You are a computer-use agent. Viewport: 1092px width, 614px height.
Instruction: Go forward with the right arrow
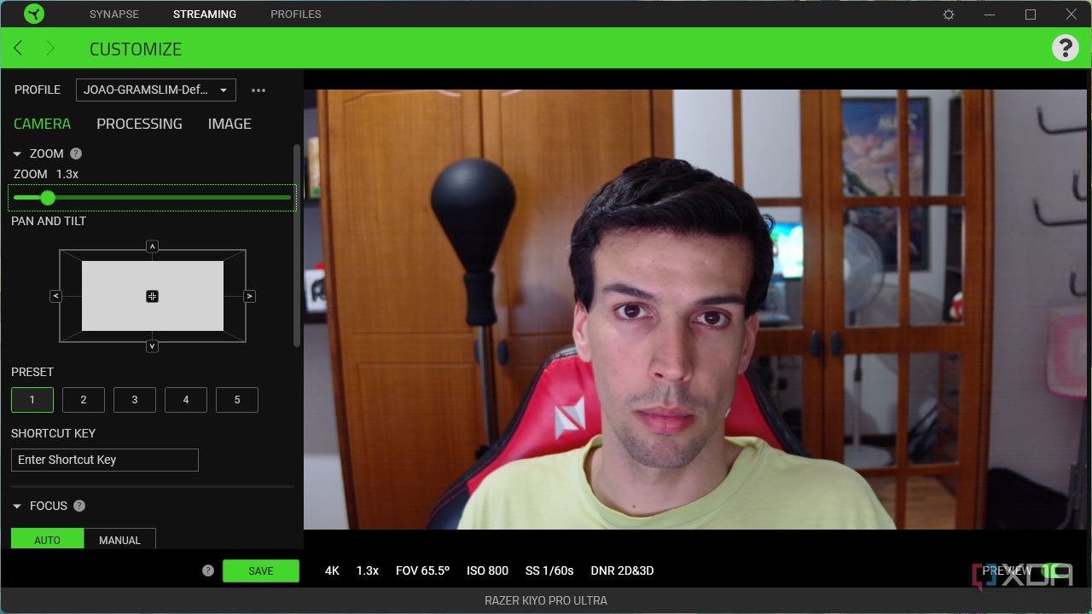[49, 49]
